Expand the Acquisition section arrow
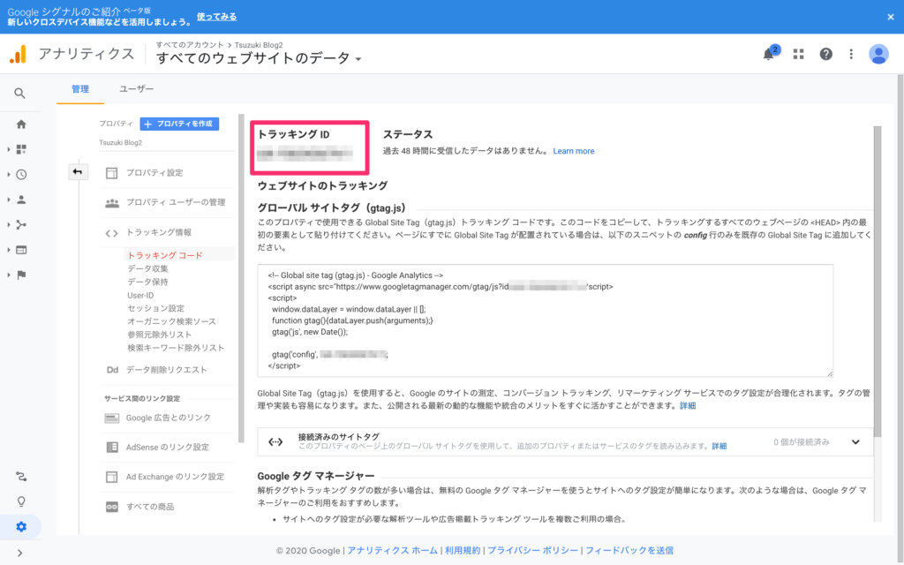The height and width of the screenshot is (565, 904). click(x=9, y=225)
